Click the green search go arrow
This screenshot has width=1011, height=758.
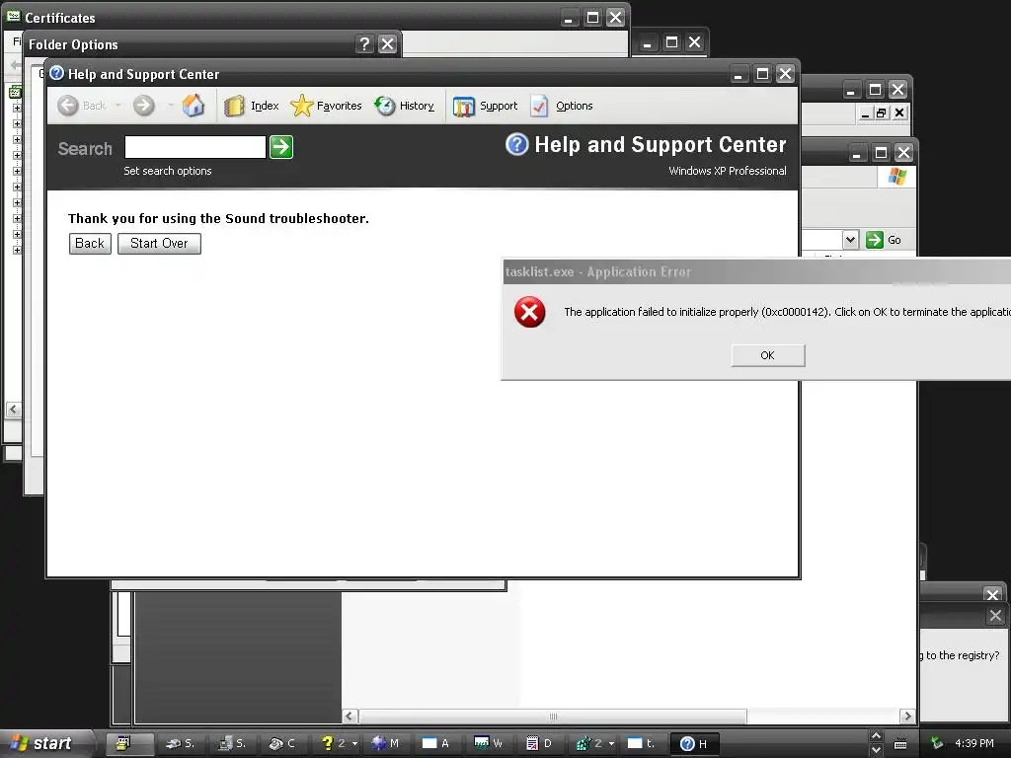(281, 147)
